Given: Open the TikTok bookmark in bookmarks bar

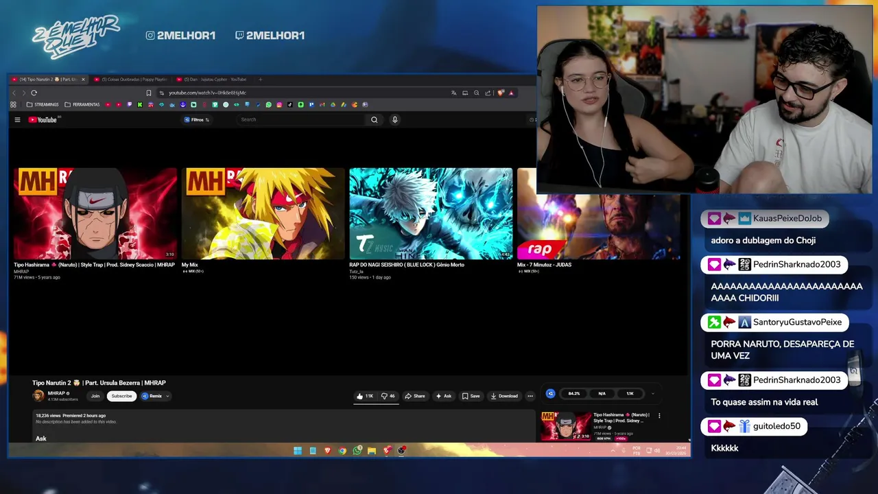Looking at the screenshot, I should pyautogui.click(x=290, y=104).
